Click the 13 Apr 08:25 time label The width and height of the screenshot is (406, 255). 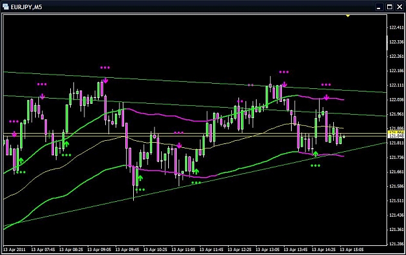pyautogui.click(x=71, y=250)
